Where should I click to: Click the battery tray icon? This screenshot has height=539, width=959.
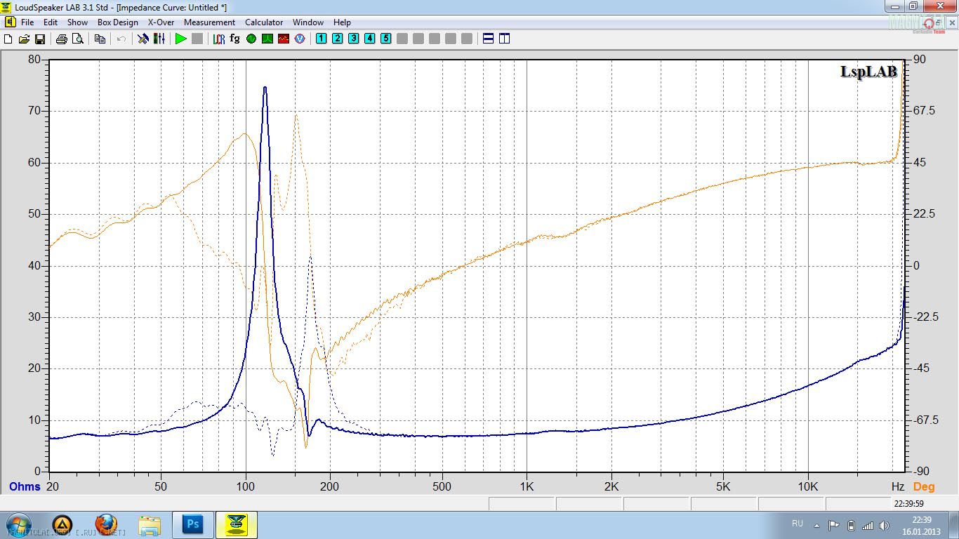click(x=851, y=525)
